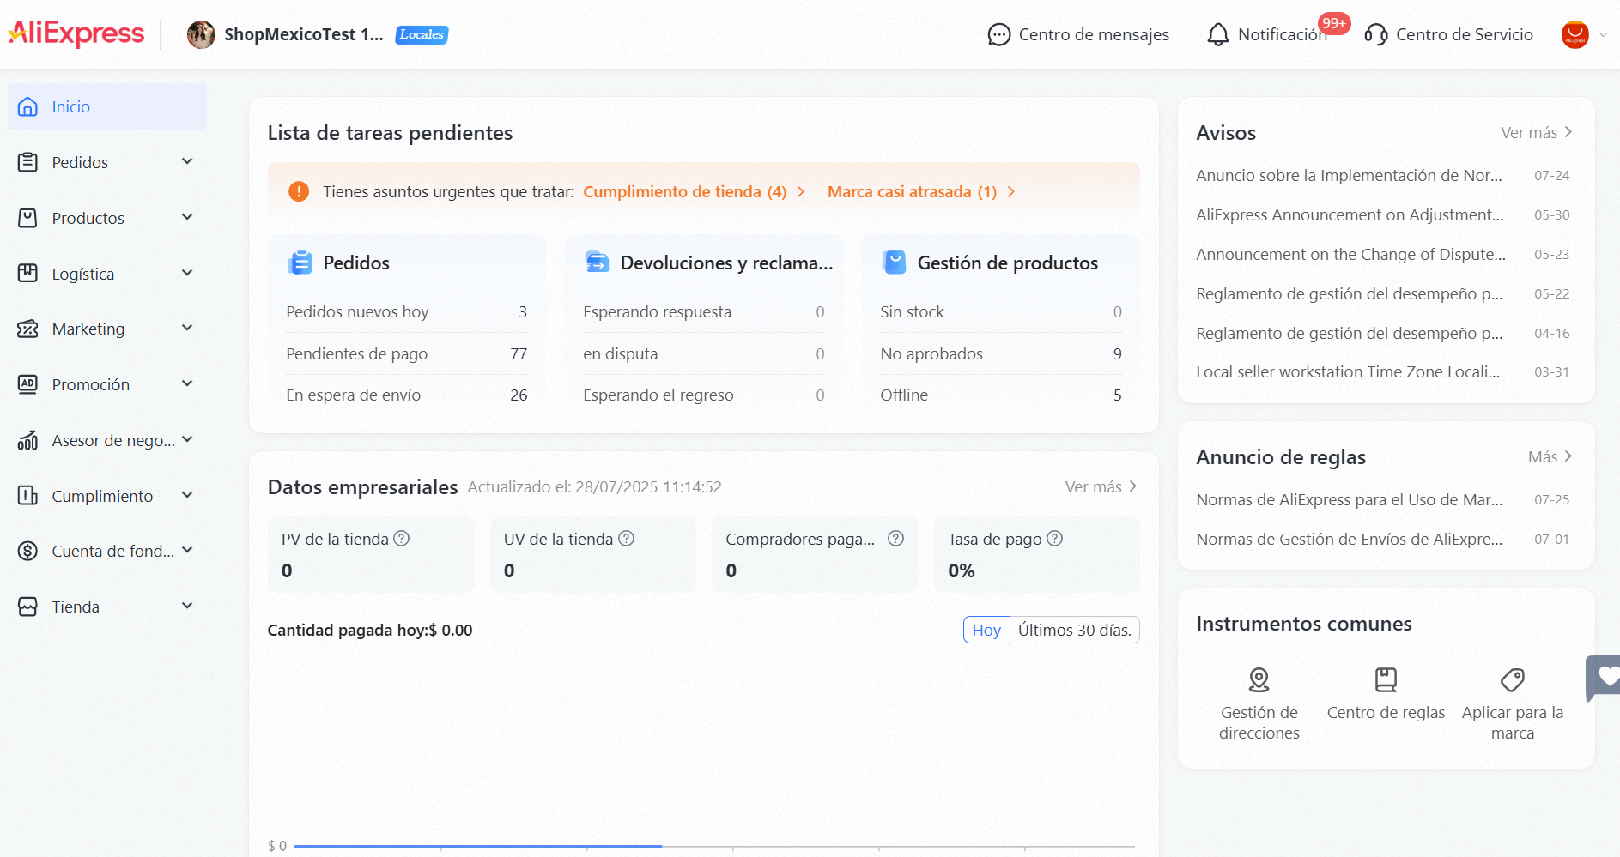The image size is (1620, 857).
Task: Click the urgent warning exclamation icon
Action: point(298,191)
